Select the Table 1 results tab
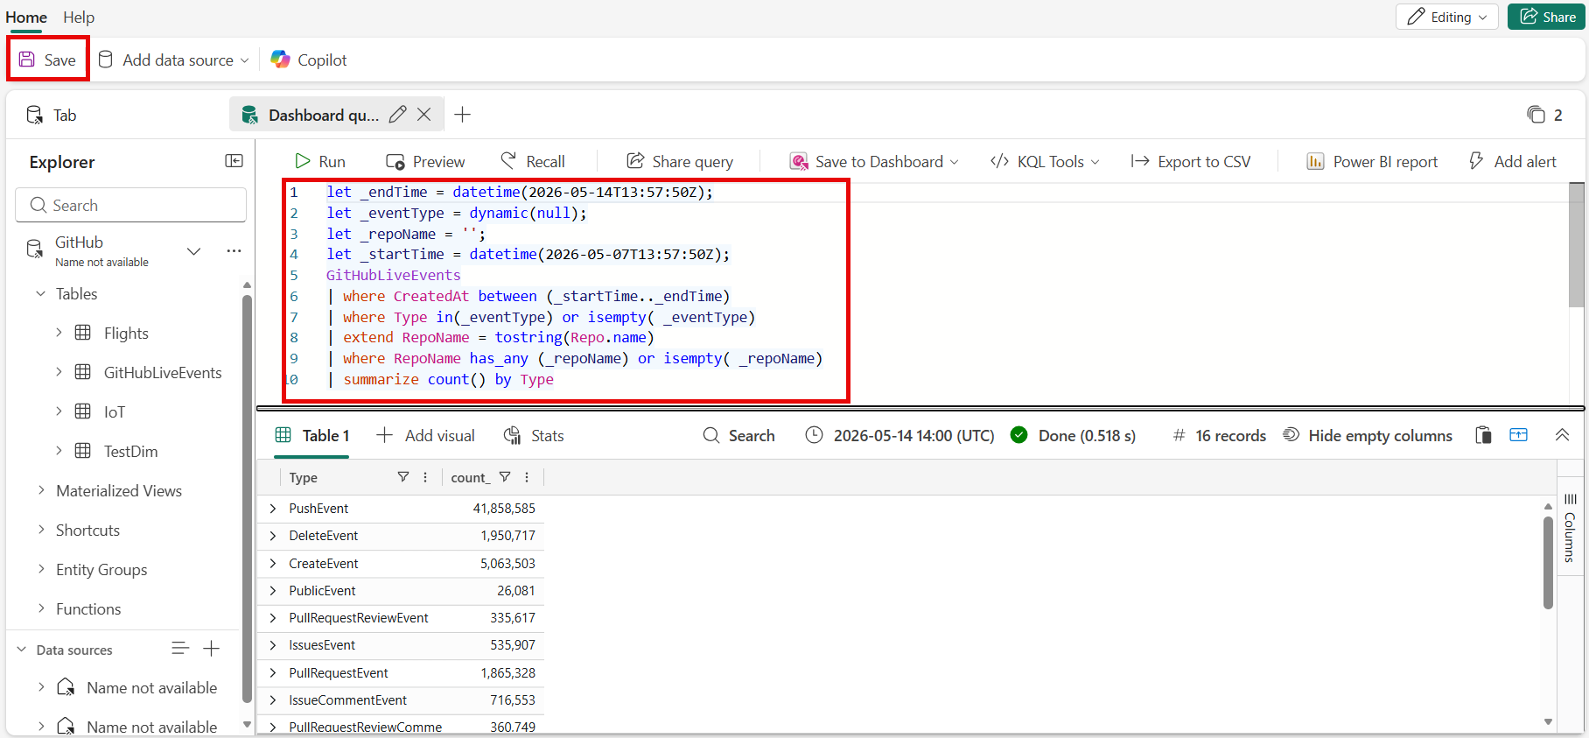 click(312, 435)
